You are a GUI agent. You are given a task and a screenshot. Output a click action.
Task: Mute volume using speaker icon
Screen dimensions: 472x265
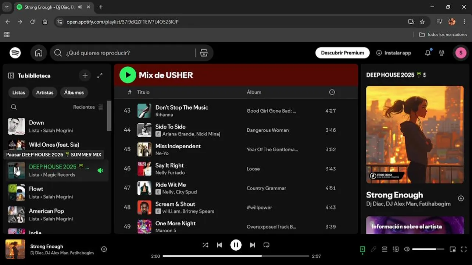pyautogui.click(x=407, y=249)
